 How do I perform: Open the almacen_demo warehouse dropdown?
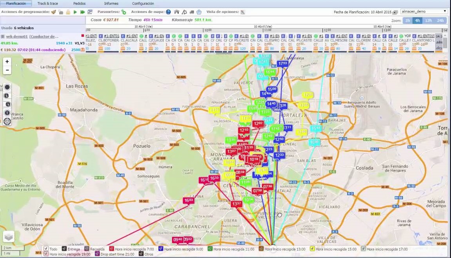tap(424, 12)
